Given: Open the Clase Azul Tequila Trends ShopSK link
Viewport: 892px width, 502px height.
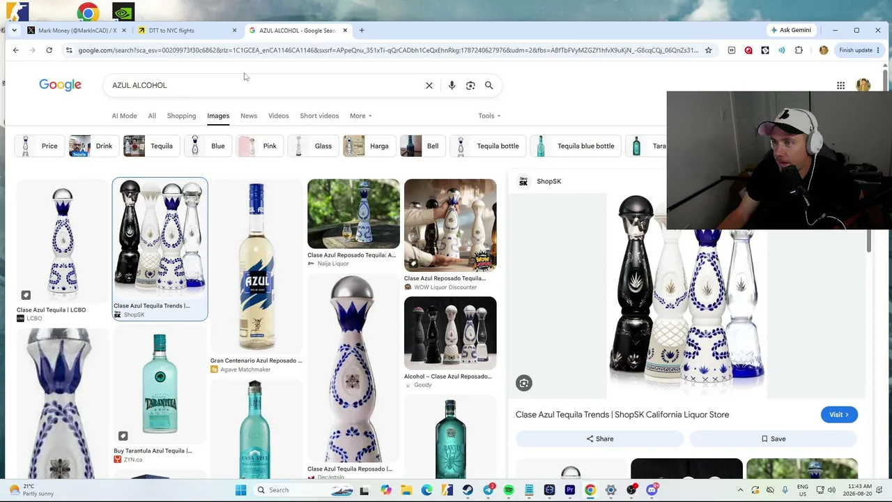Looking at the screenshot, I should 622,415.
